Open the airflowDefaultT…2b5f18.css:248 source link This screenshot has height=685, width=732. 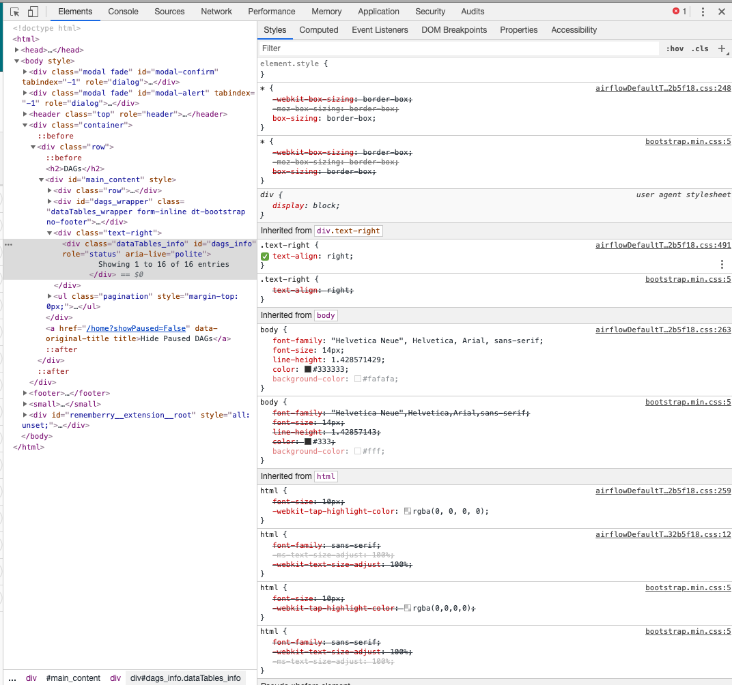[x=663, y=88]
